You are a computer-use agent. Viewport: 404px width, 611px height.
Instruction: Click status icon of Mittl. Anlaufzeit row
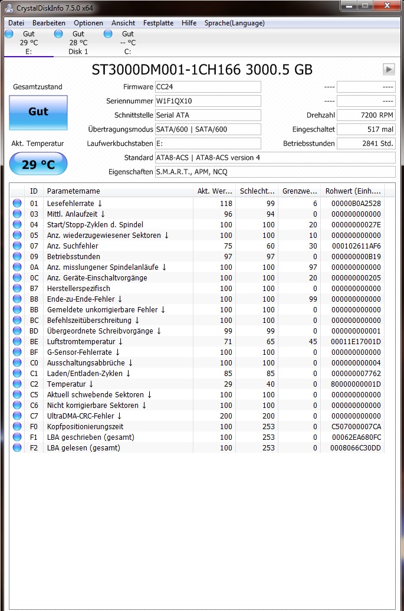[17, 214]
